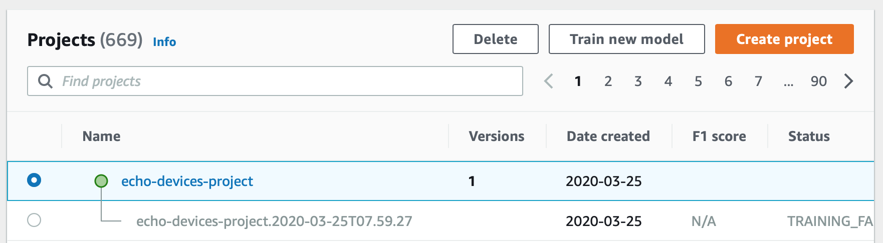Screen dimensions: 883x243
Task: Click the Delete button
Action: pos(495,39)
